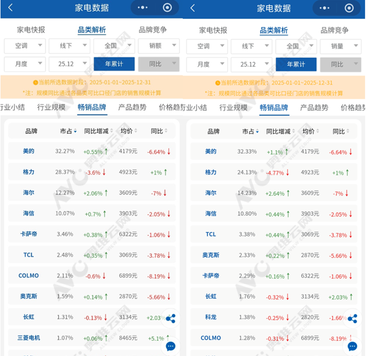
Task: Tap the share icon in left panel
Action: point(170,318)
